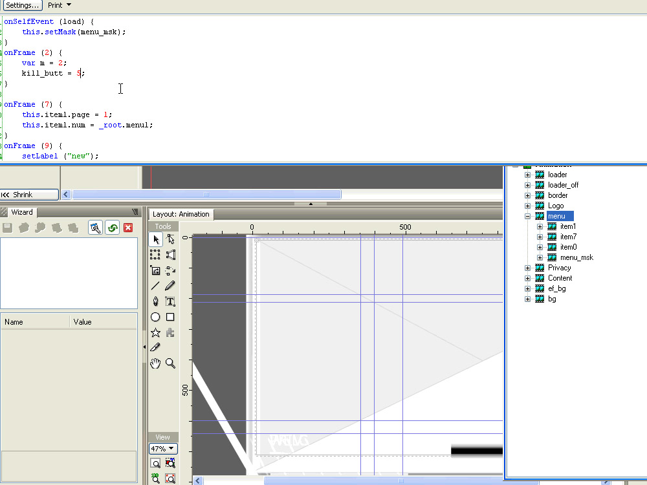The height and width of the screenshot is (485, 647).
Task: Expand the Content tree node
Action: tap(527, 278)
